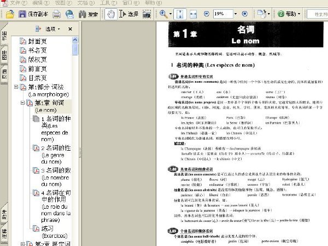
Task: Open bookmark 4 名词在句中的作用
Action: pos(56,207)
